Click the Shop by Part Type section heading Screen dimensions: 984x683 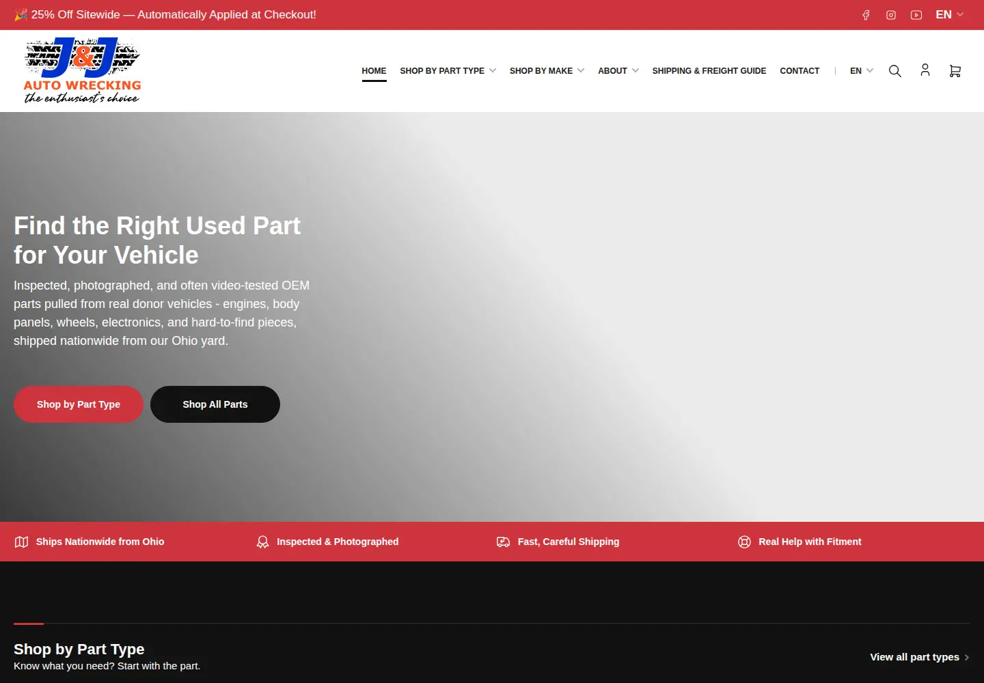coord(79,649)
